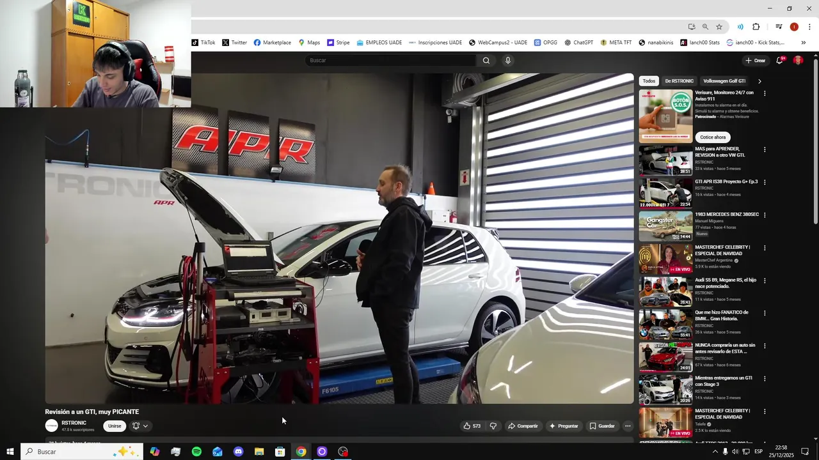Image resolution: width=819 pixels, height=460 pixels.
Task: Open File Explorer from the taskbar
Action: (259, 452)
